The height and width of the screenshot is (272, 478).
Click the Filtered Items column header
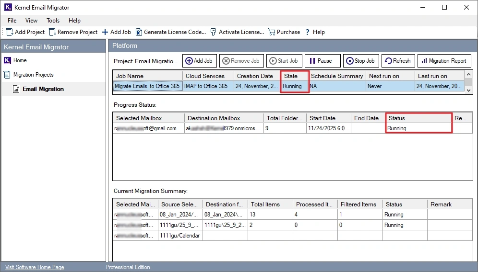click(x=360, y=204)
